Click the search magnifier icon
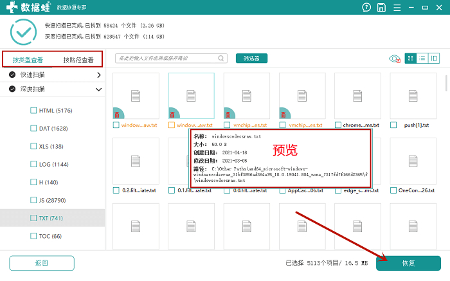 click(x=221, y=59)
